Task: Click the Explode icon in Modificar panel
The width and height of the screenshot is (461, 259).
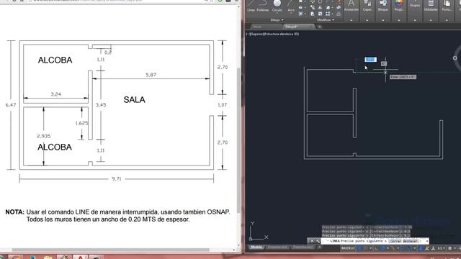Action: click(339, 7)
